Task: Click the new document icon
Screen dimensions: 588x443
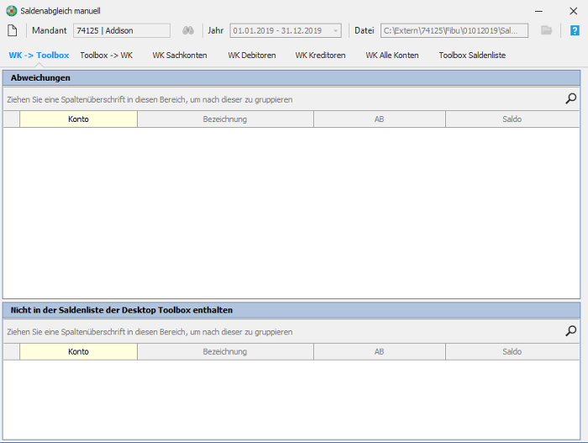Action: 13,30
